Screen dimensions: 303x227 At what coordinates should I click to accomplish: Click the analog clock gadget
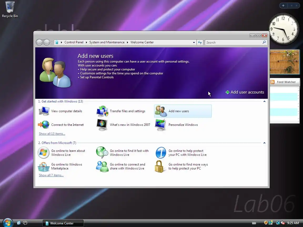tap(283, 29)
